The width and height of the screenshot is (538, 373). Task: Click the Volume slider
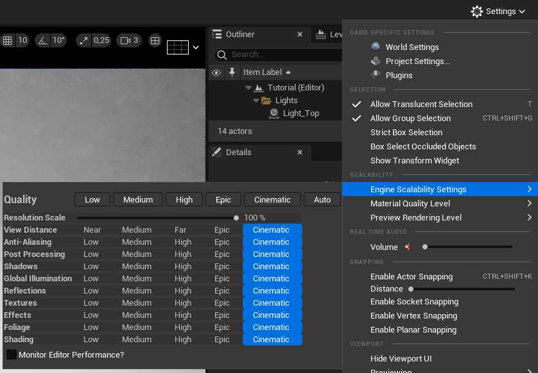[467, 247]
